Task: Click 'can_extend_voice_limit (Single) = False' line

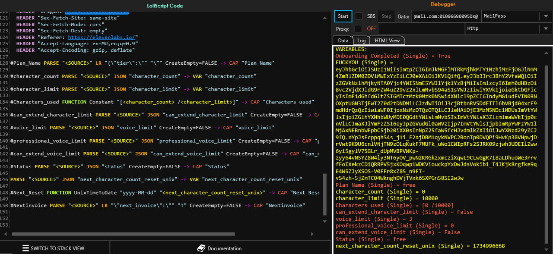Action: coord(397,232)
